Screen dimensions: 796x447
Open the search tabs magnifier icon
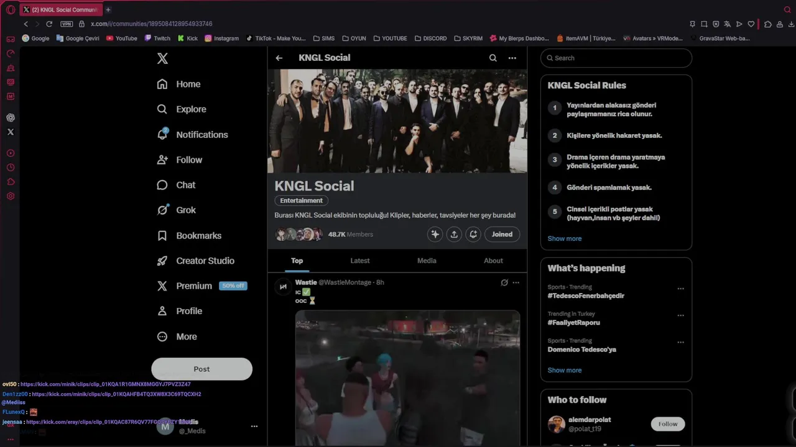point(787,9)
